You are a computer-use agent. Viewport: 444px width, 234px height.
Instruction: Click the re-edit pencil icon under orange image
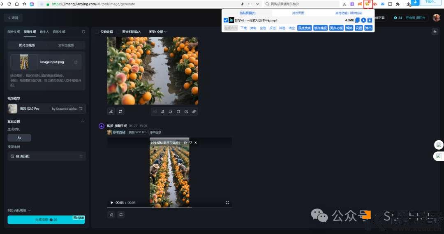(x=111, y=111)
